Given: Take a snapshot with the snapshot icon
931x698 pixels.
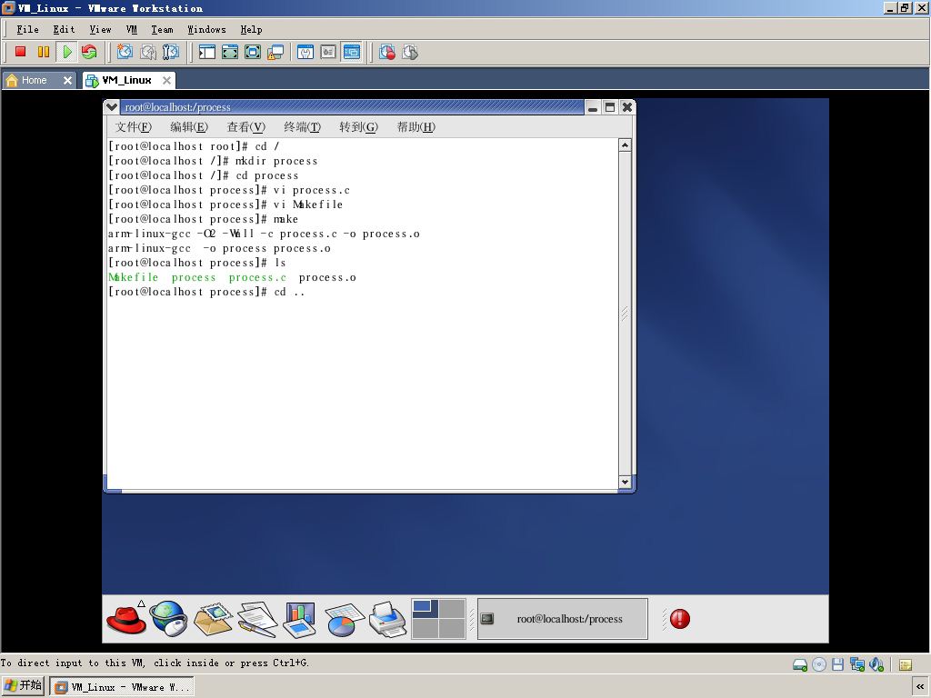Looking at the screenshot, I should click(125, 52).
